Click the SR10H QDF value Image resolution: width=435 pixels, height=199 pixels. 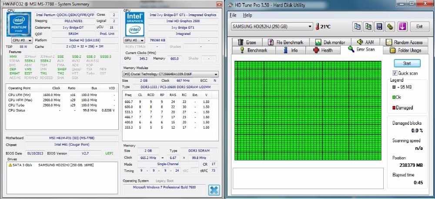click(x=73, y=34)
